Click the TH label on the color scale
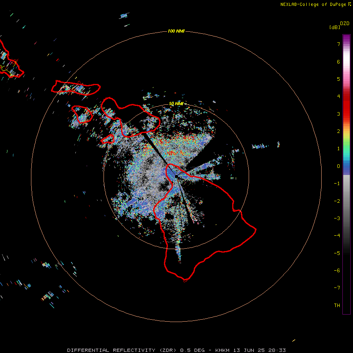This screenshot has height=353, width=353. click(337, 306)
